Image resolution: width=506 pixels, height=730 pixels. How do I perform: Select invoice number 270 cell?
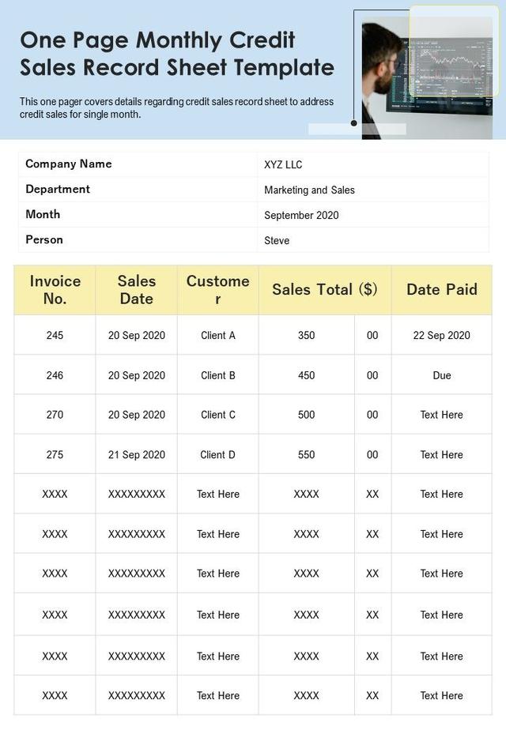[x=55, y=415]
